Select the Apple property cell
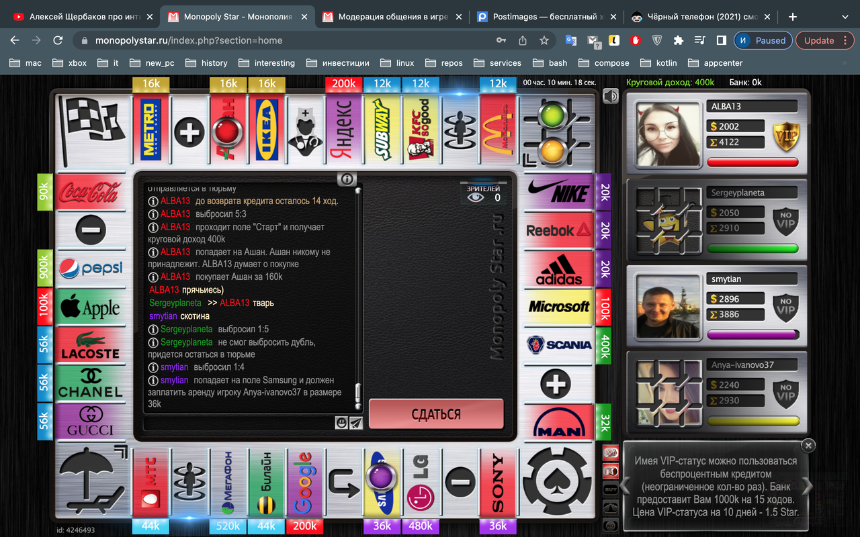The height and width of the screenshot is (537, 860). click(89, 307)
